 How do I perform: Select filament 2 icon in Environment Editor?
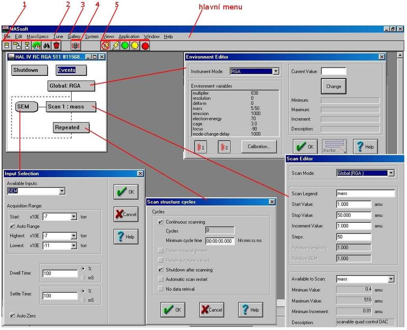(224, 147)
